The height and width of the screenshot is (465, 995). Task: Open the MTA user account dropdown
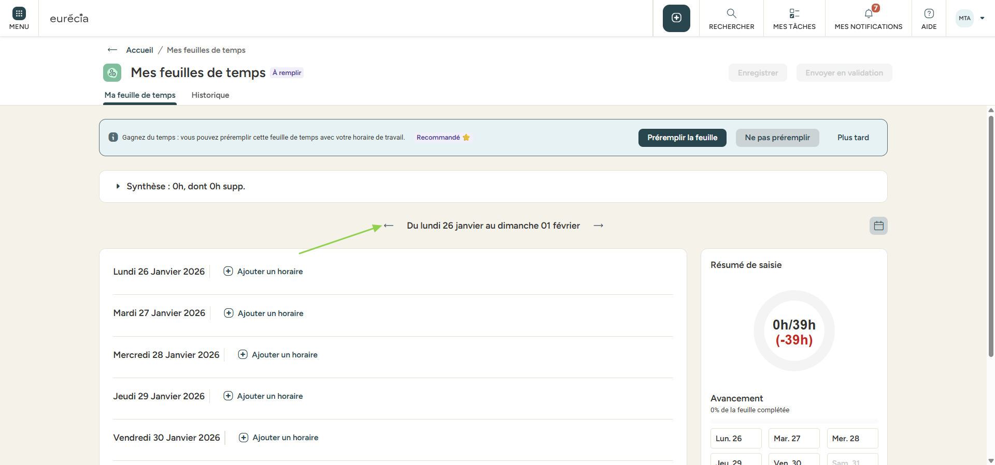pos(970,18)
